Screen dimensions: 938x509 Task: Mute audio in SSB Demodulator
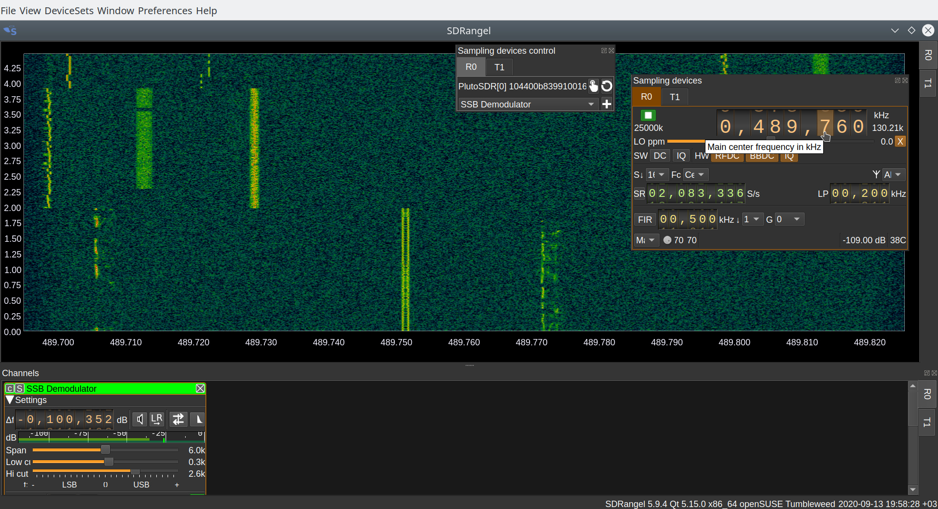pyautogui.click(x=140, y=419)
